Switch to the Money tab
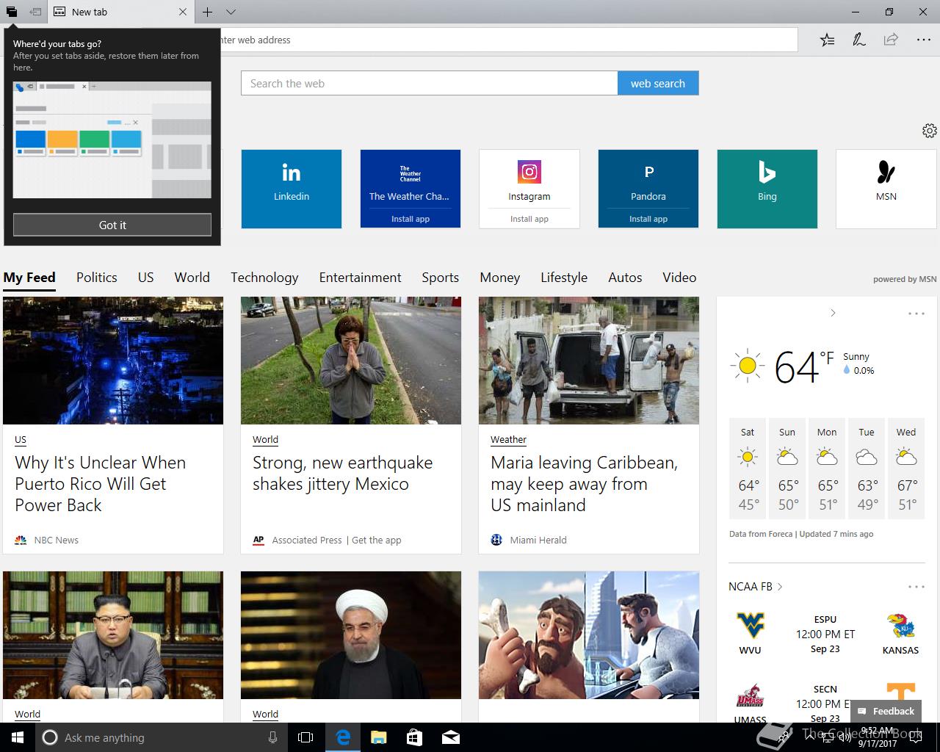 [x=500, y=278]
